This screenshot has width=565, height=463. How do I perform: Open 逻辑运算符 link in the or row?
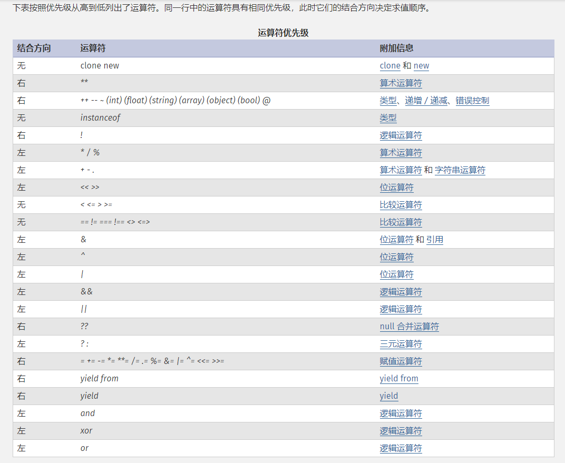[401, 448]
